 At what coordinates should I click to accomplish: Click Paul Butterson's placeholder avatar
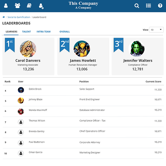(x=21, y=143)
